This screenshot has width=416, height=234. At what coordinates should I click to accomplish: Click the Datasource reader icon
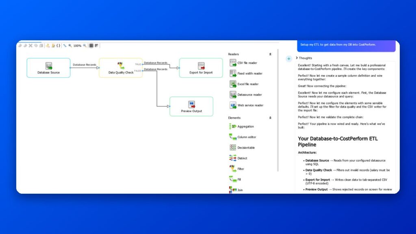[233, 95]
